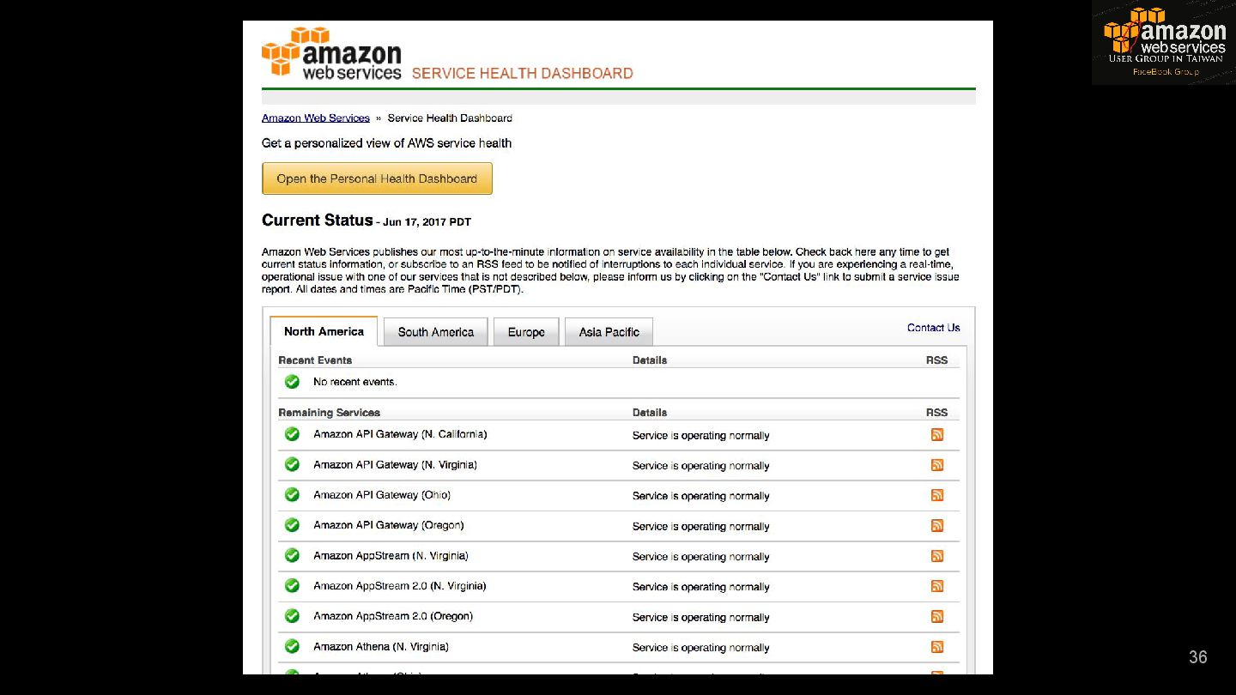Select the Europe tab
This screenshot has height=695, width=1236.
[525, 332]
